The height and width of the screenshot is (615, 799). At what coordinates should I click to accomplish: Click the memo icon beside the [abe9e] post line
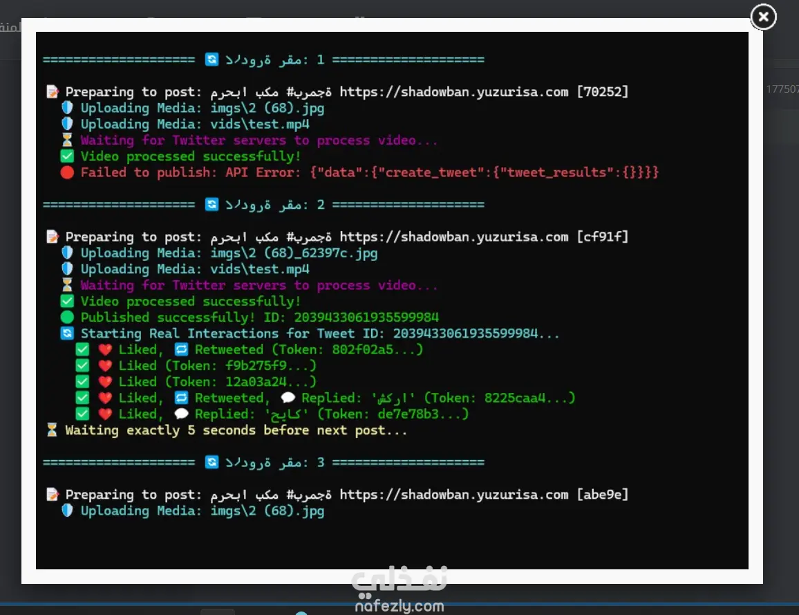click(x=52, y=494)
